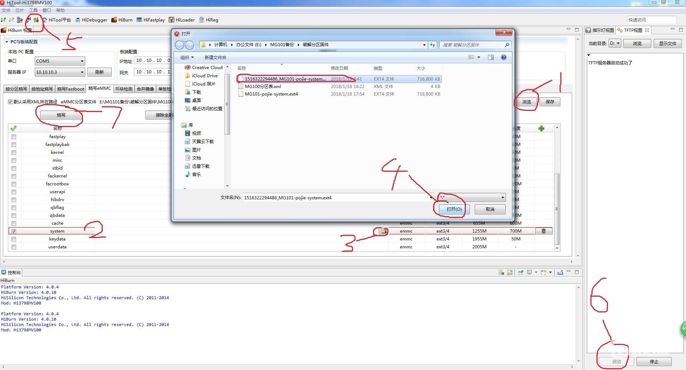
Task: Check the fastplay partition checkbox
Action: click(x=14, y=137)
